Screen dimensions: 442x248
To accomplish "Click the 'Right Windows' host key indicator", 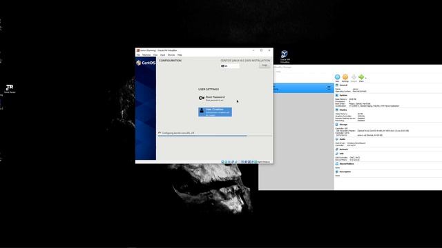I will click(264, 162).
